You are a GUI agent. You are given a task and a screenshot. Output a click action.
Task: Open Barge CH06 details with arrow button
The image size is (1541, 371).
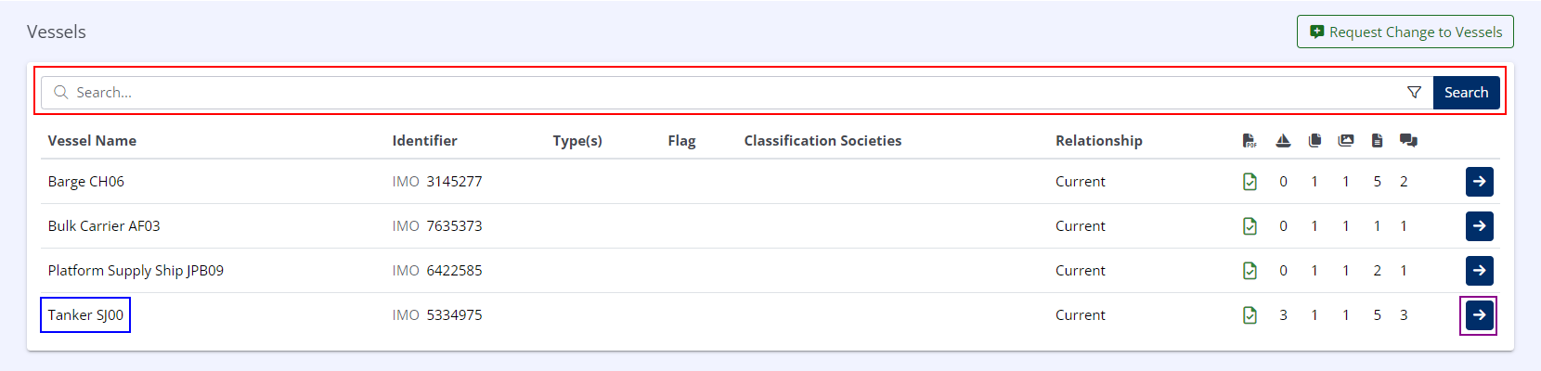tap(1479, 182)
